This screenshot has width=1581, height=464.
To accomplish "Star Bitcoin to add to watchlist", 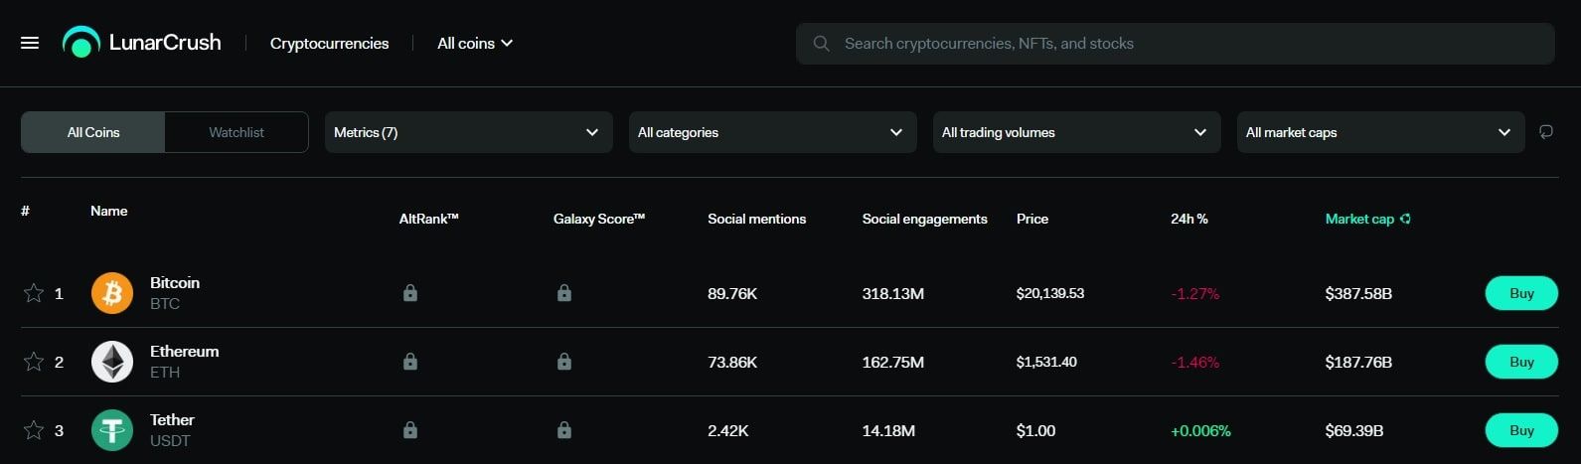I will (34, 293).
